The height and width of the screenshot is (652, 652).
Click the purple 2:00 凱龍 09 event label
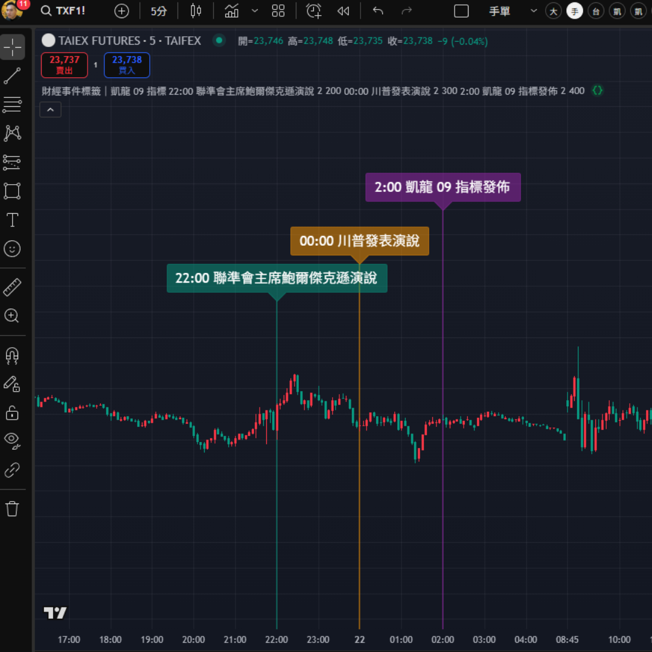tap(443, 187)
